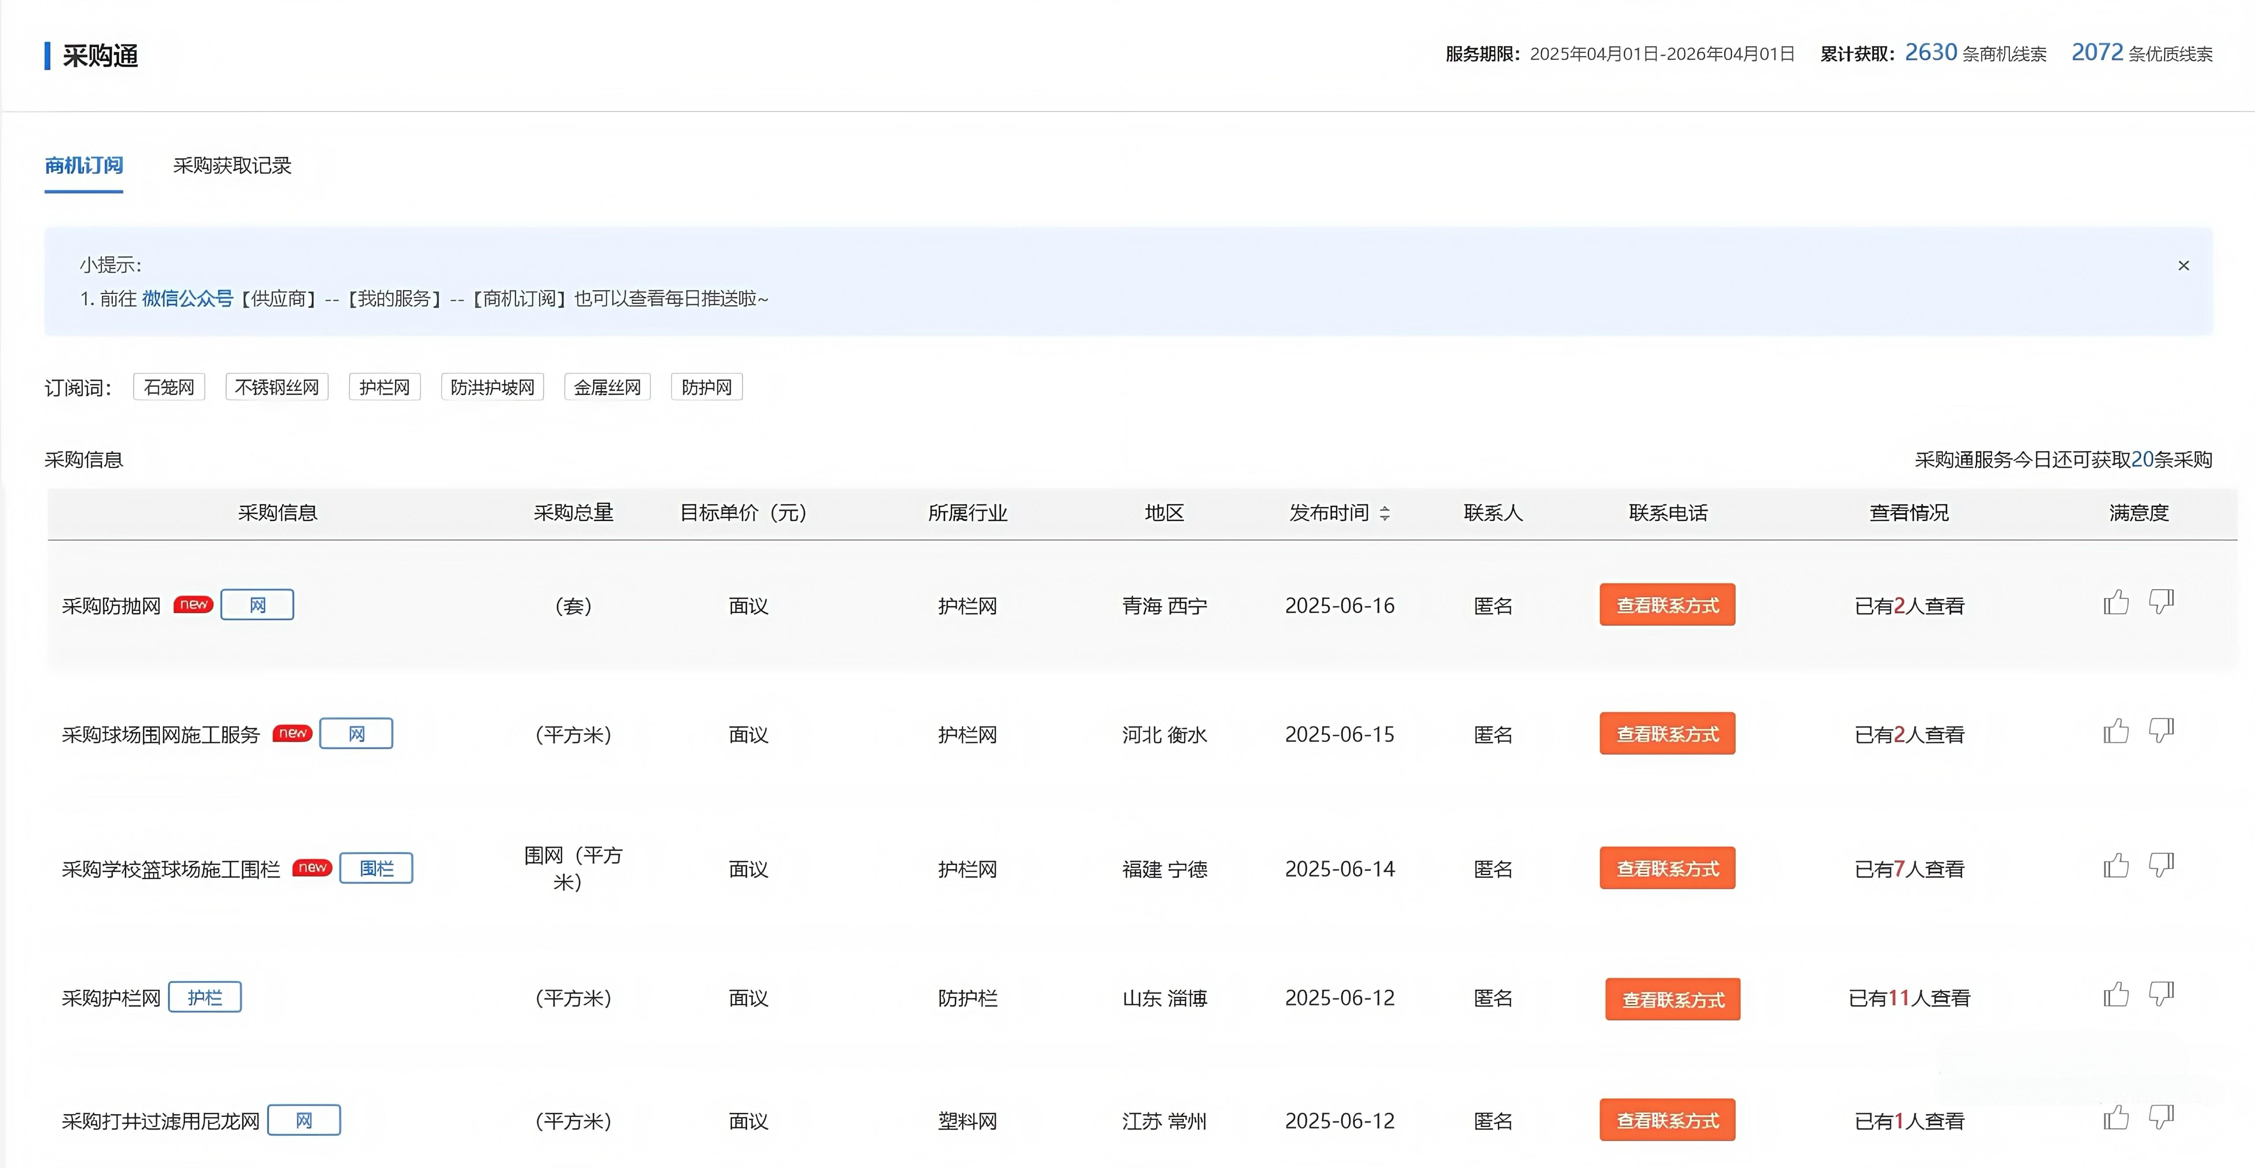Click the 网 tag beside 采购球场围网施工服务
Screen dimensions: 2255x1168
[x=356, y=734]
